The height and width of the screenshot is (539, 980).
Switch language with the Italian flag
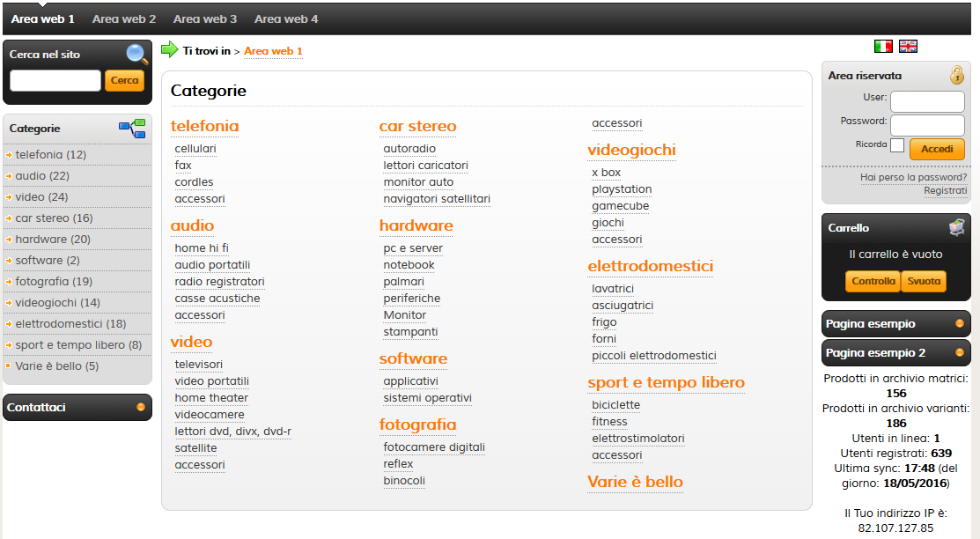coord(883,47)
